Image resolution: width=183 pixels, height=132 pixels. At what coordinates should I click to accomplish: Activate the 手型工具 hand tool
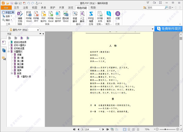(x=8, y=12)
